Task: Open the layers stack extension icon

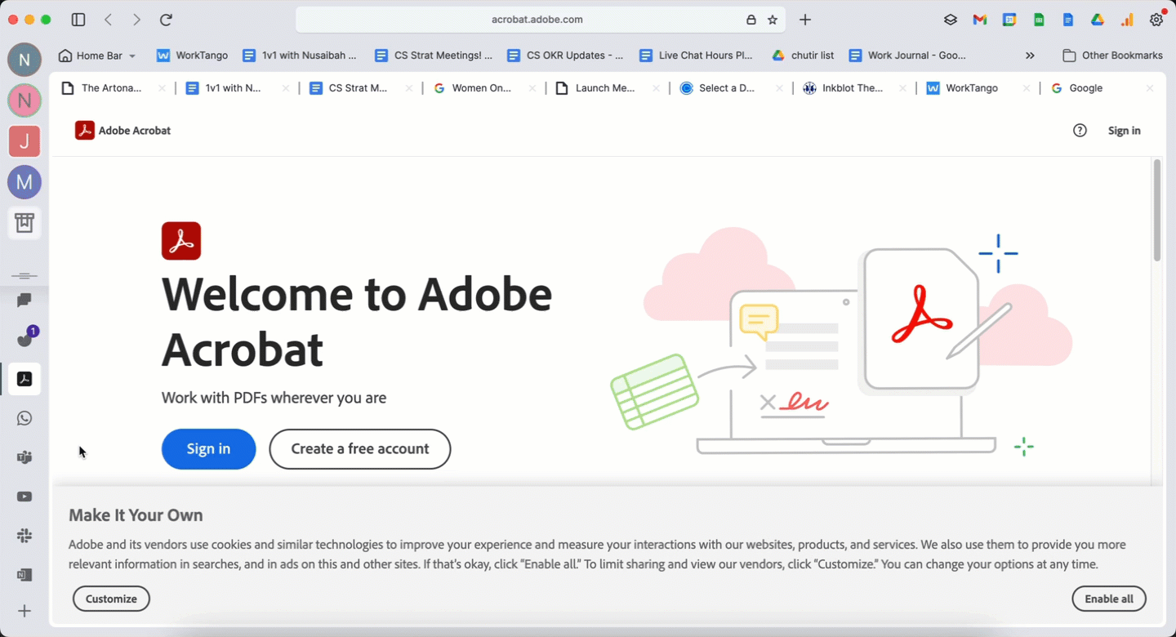Action: [951, 20]
